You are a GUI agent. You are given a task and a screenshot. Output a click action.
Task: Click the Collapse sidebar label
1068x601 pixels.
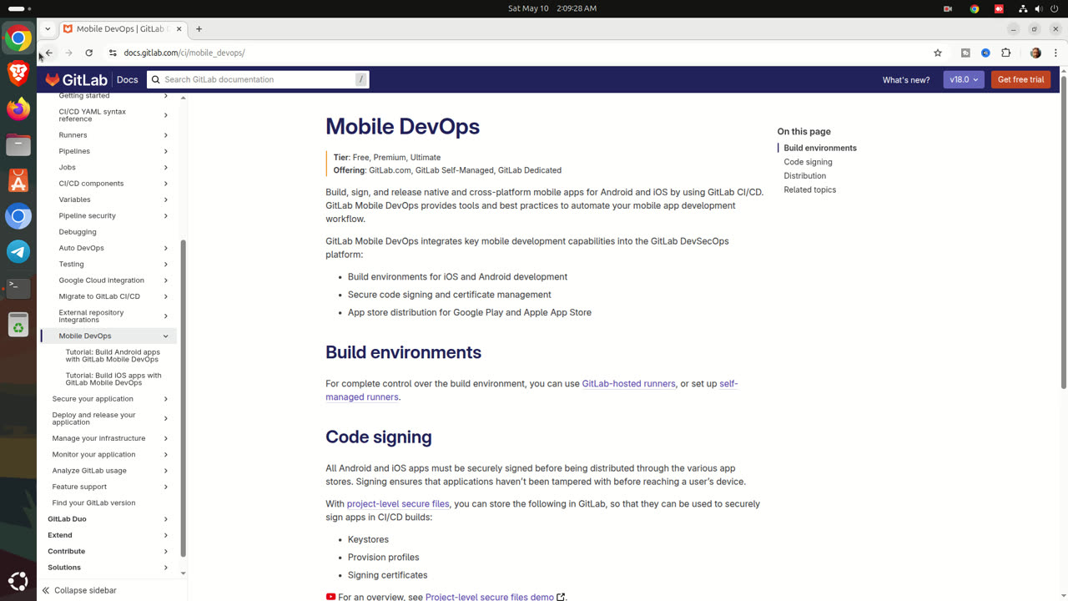point(85,590)
